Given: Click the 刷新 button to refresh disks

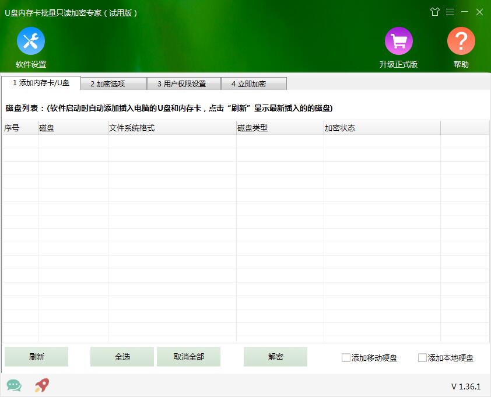Looking at the screenshot, I should tap(36, 356).
